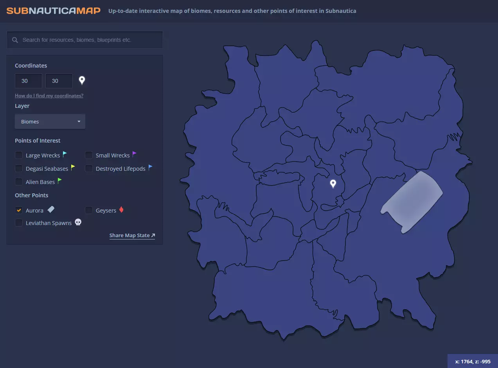
Task: Click the search magnifier icon
Action: (x=15, y=40)
